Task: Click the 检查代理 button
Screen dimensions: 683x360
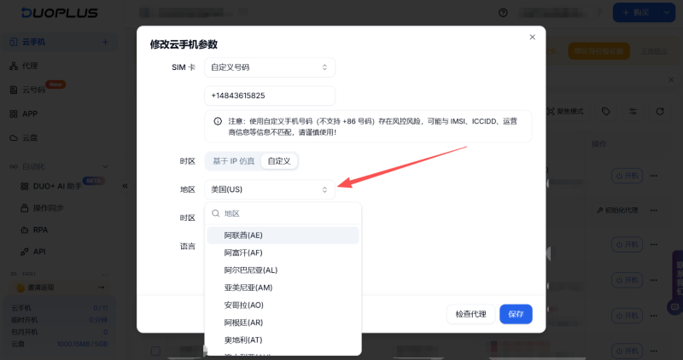Action: tap(470, 314)
